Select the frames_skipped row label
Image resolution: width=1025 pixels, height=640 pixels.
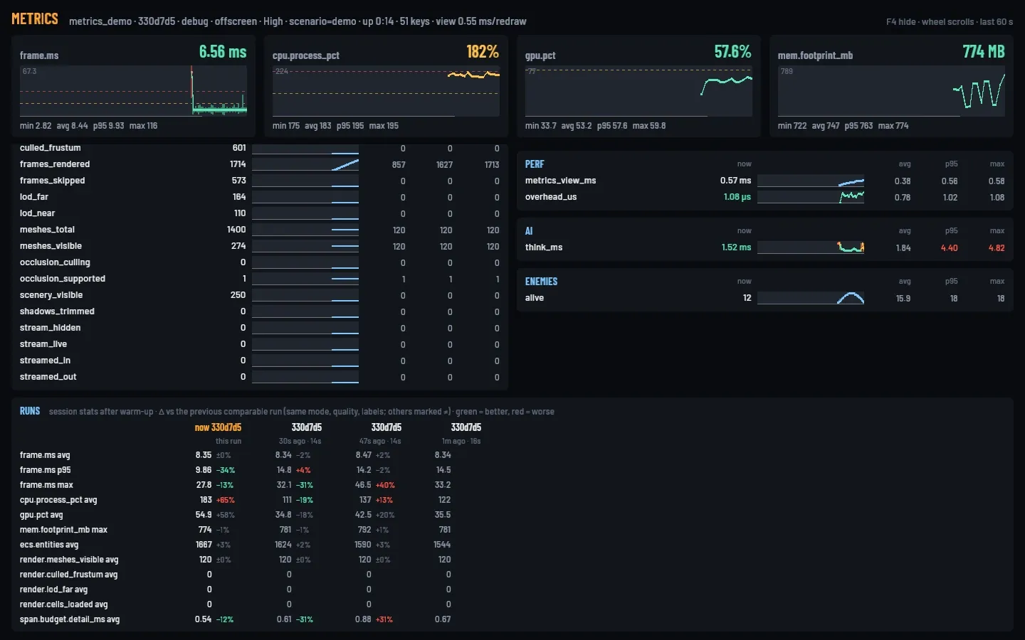pos(53,181)
